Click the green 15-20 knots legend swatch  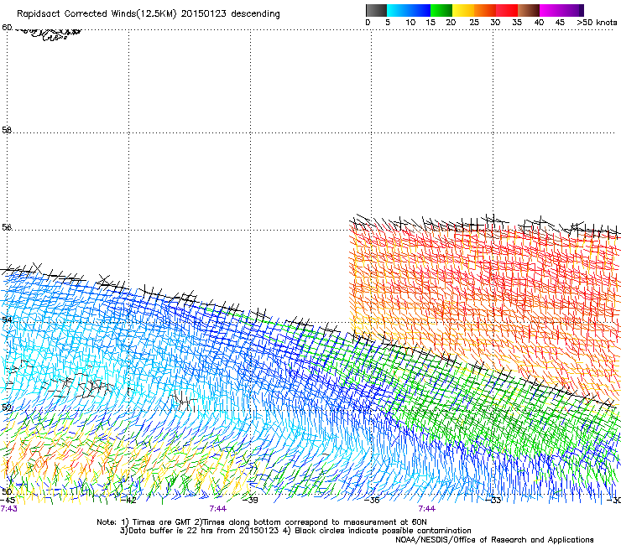pos(441,10)
